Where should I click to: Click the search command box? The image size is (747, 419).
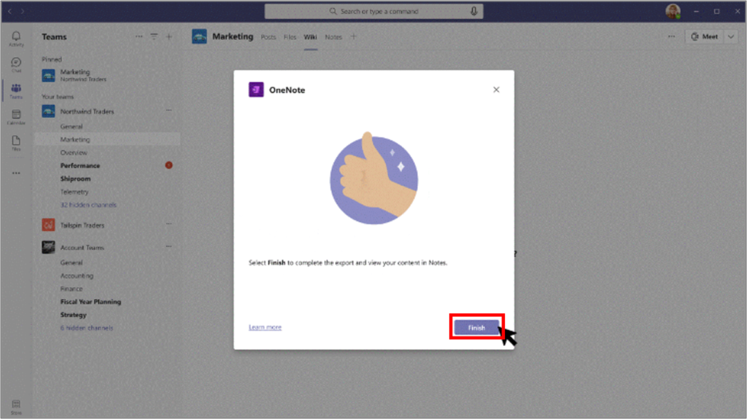(374, 11)
